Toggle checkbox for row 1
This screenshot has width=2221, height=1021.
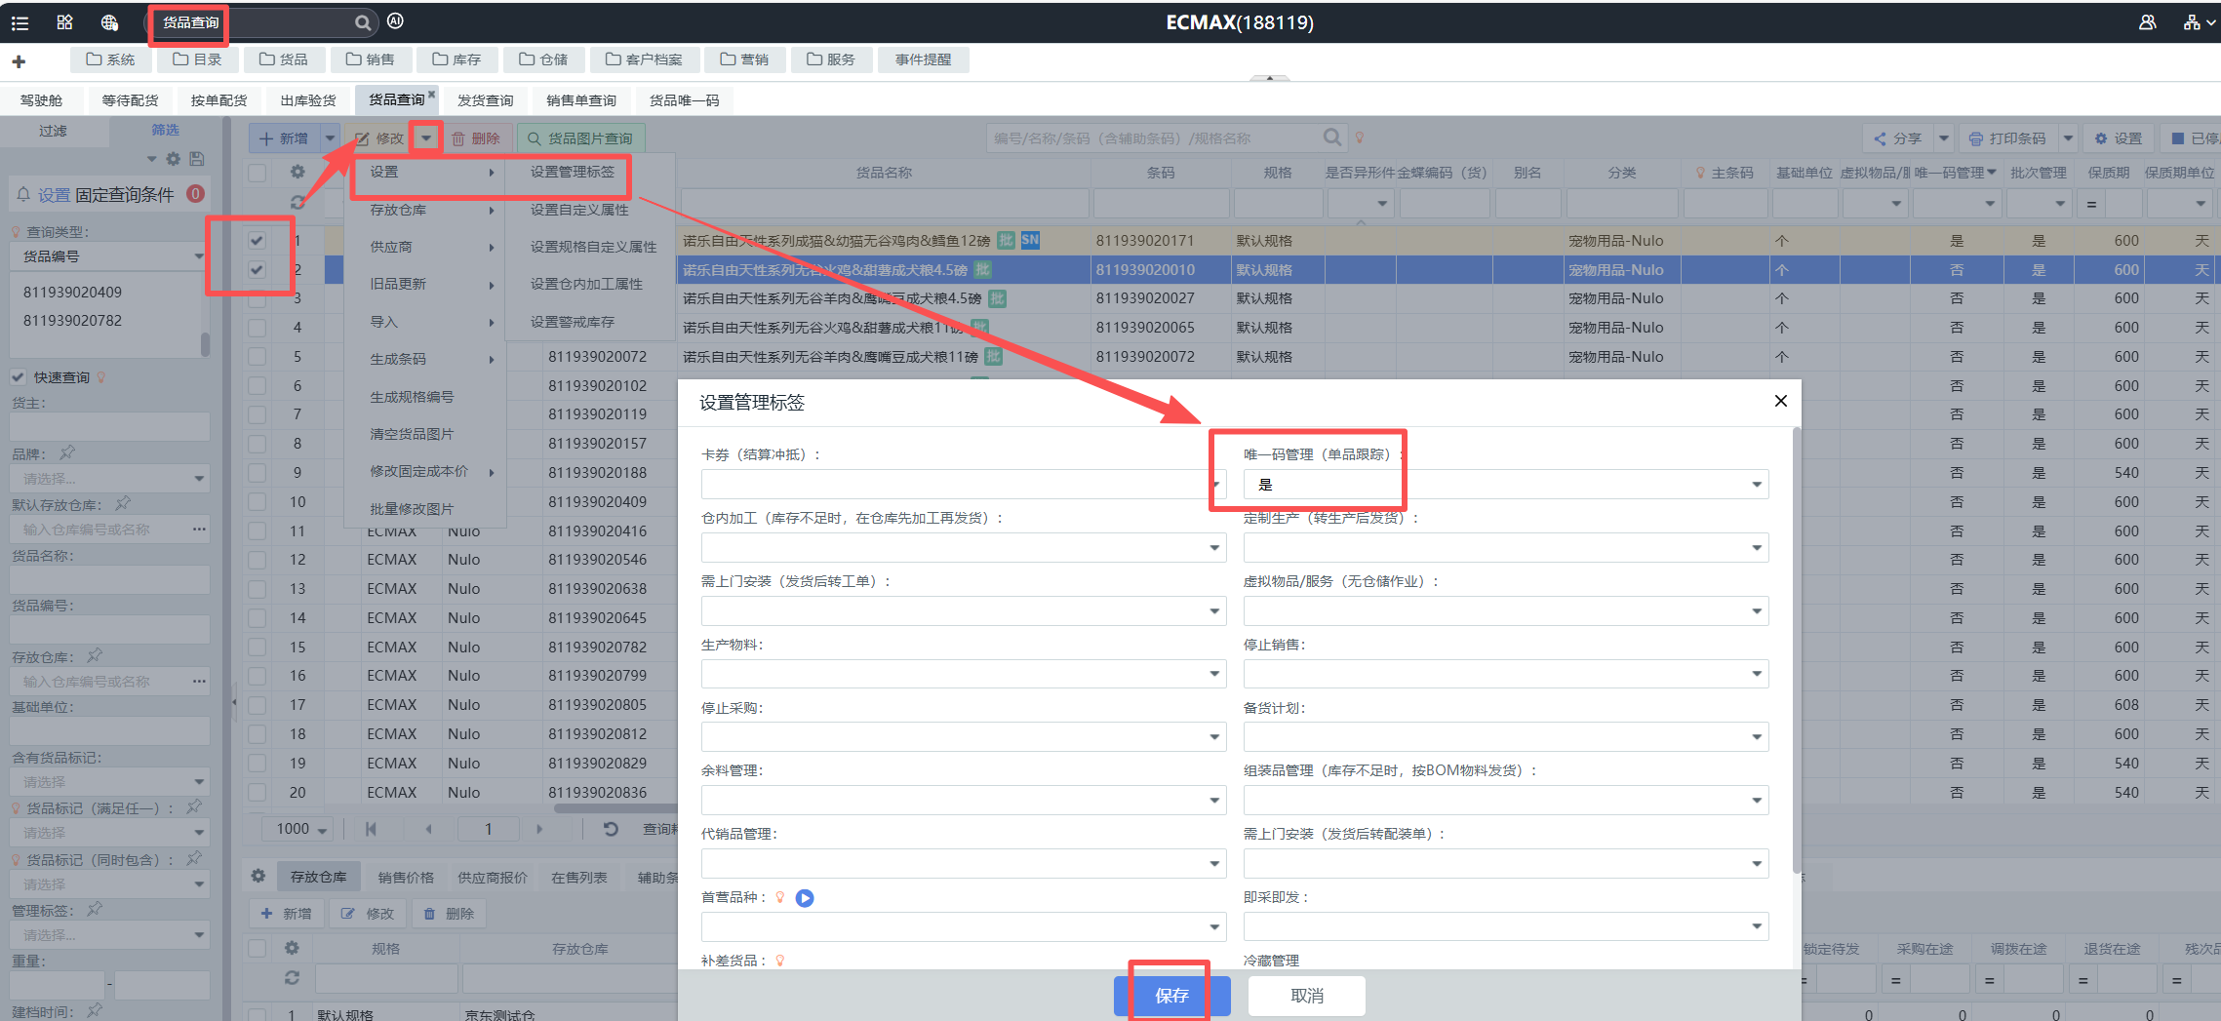[257, 240]
